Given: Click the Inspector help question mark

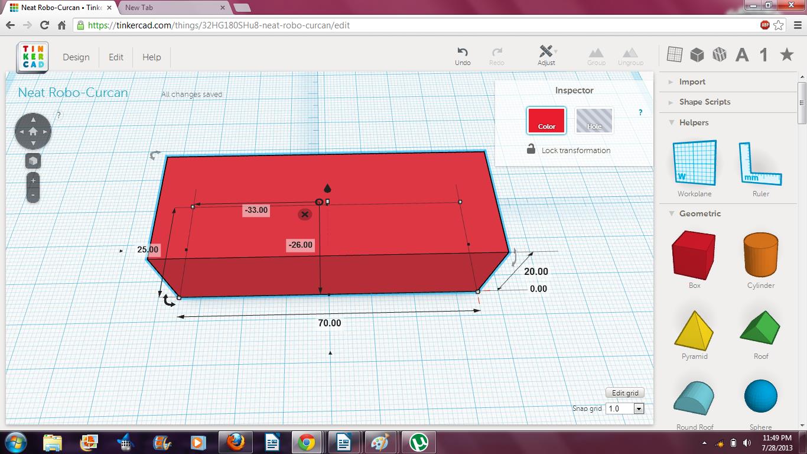Looking at the screenshot, I should 640,112.
